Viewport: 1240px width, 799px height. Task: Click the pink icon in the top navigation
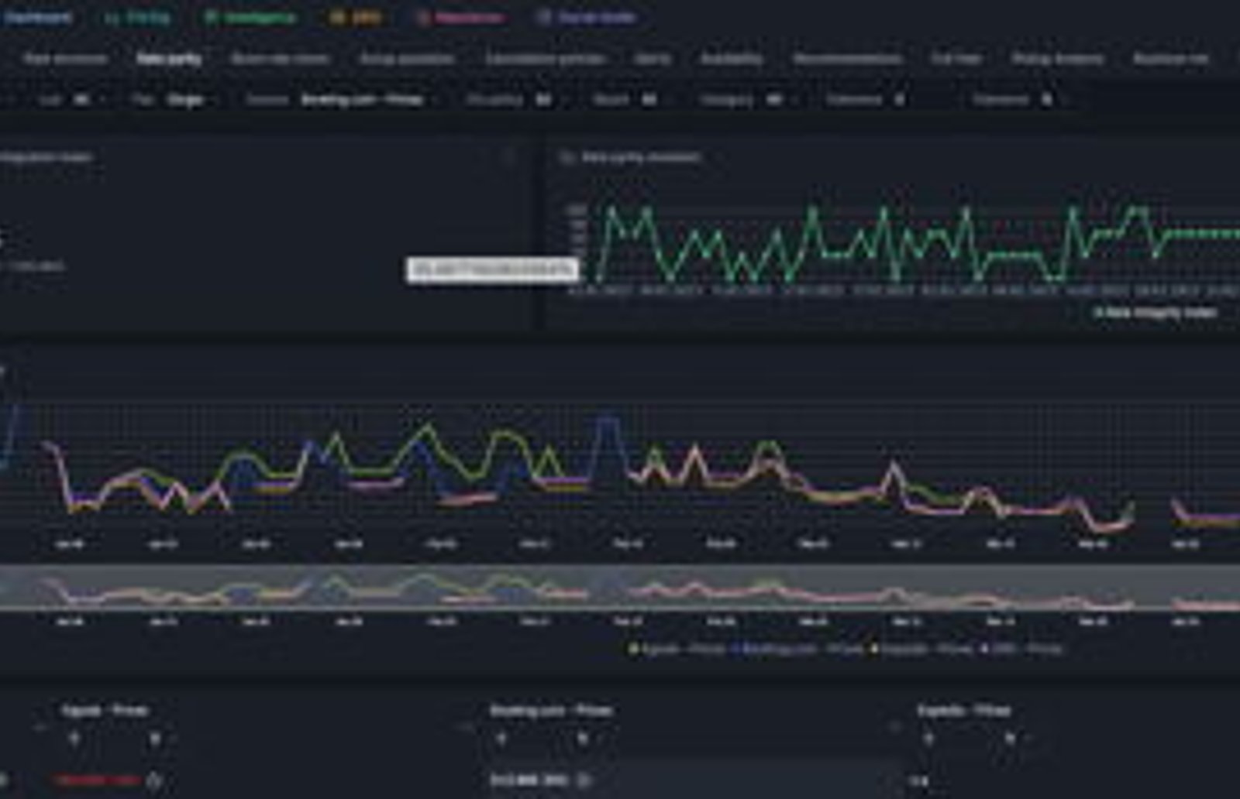click(423, 17)
